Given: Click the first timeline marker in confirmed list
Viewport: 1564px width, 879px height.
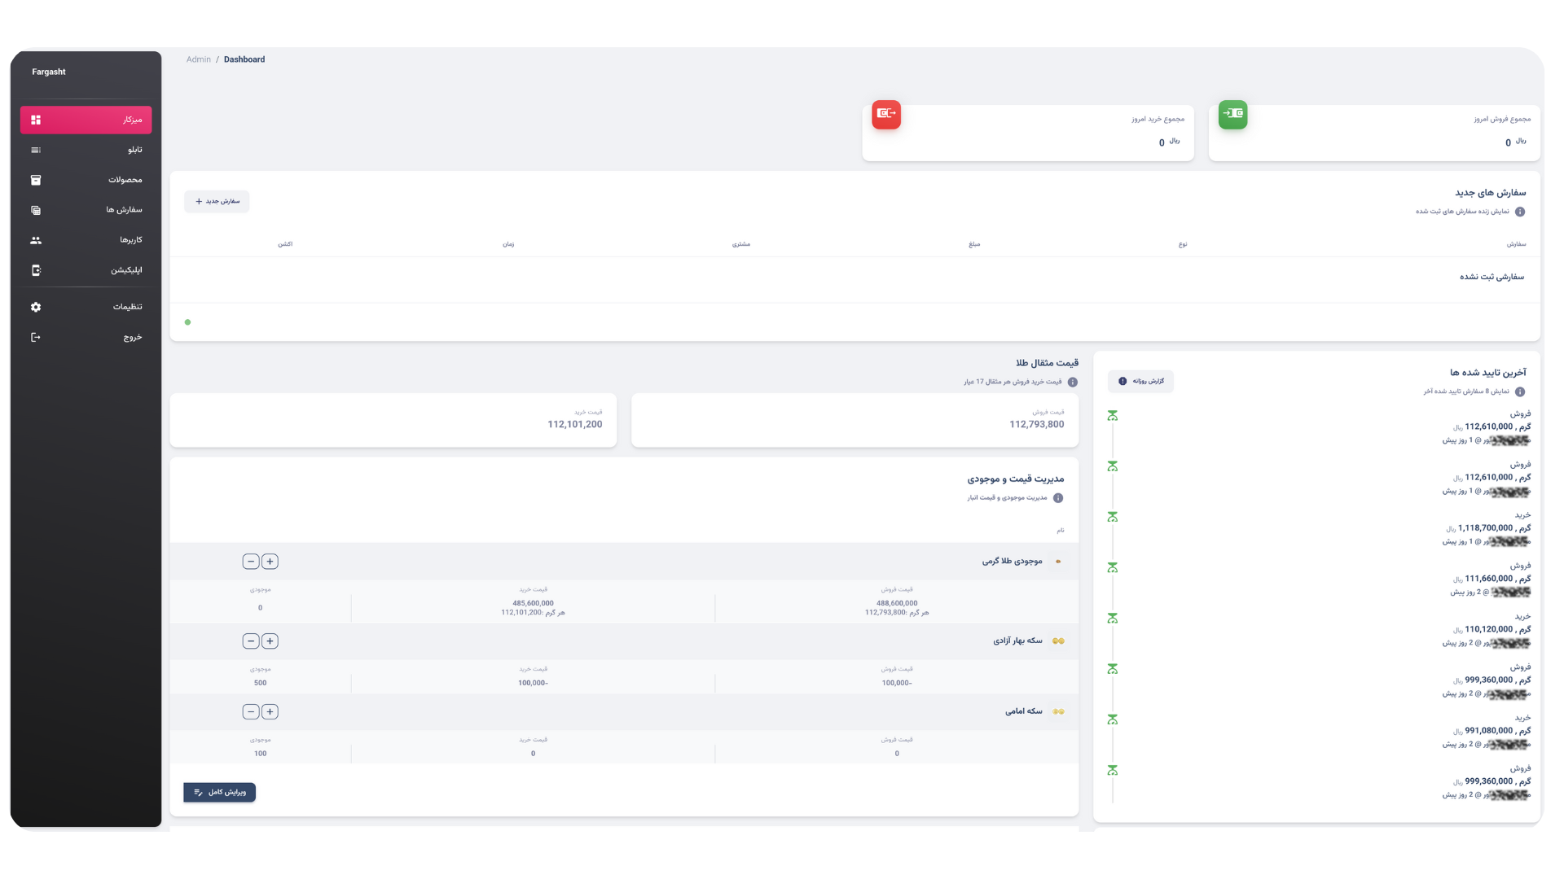Looking at the screenshot, I should pyautogui.click(x=1113, y=416).
